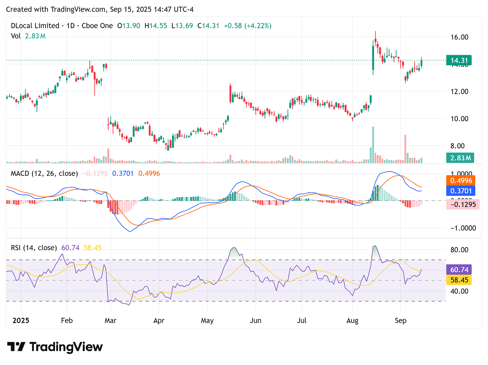The height and width of the screenshot is (365, 488).
Task: Click the green 2.83M volume badge
Action: click(460, 158)
